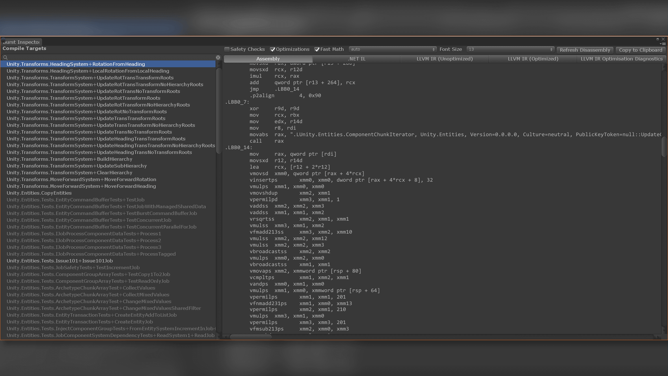
Task: Click Refresh Disassembly button
Action: pos(585,50)
